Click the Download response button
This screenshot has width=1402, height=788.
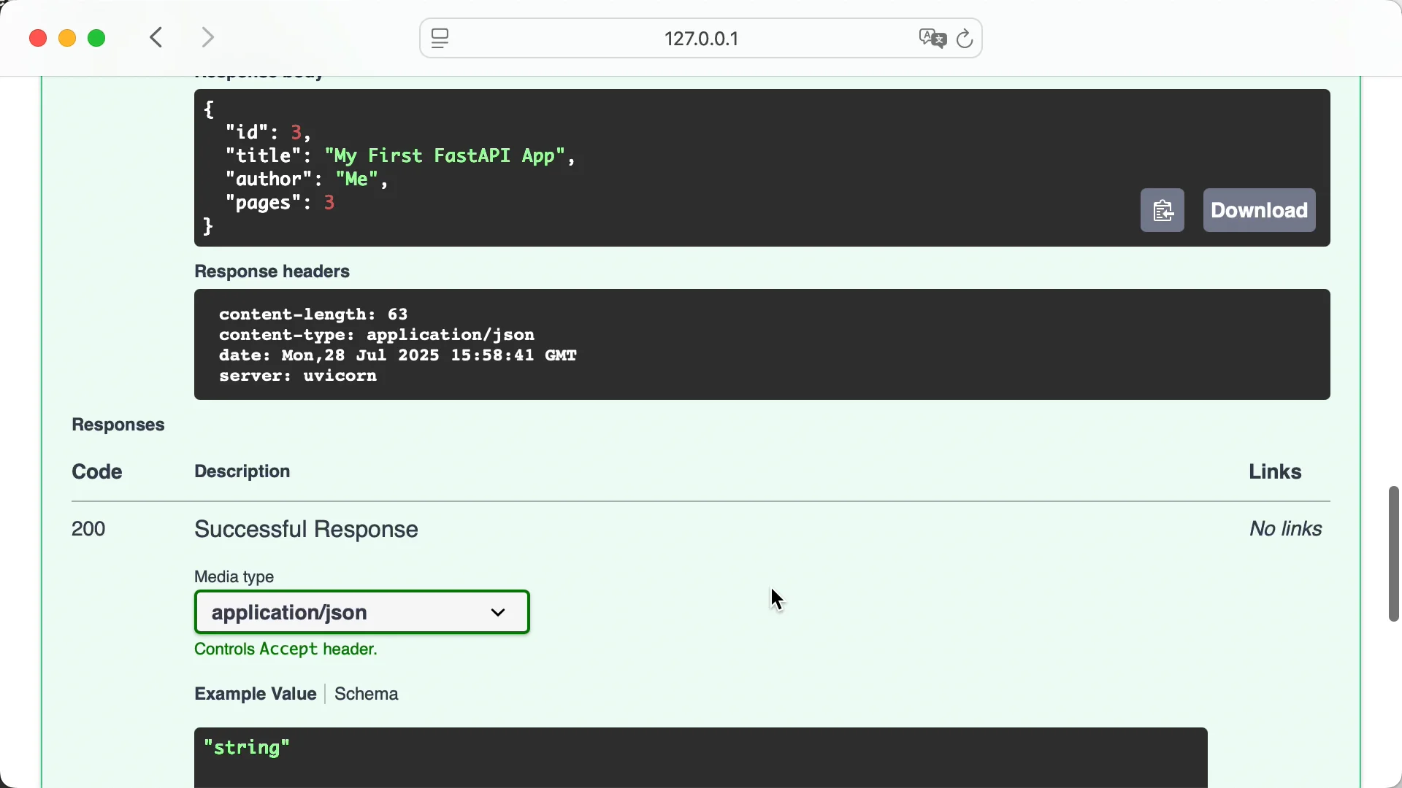click(1259, 211)
